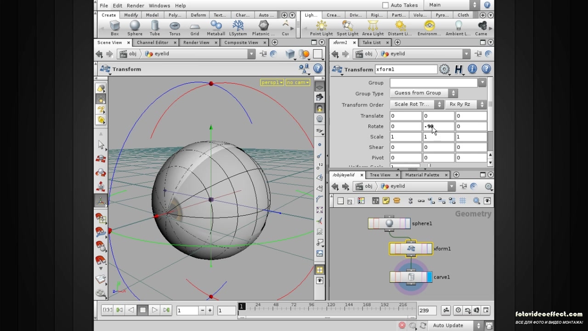Select the Torus shelf tool

point(175,28)
